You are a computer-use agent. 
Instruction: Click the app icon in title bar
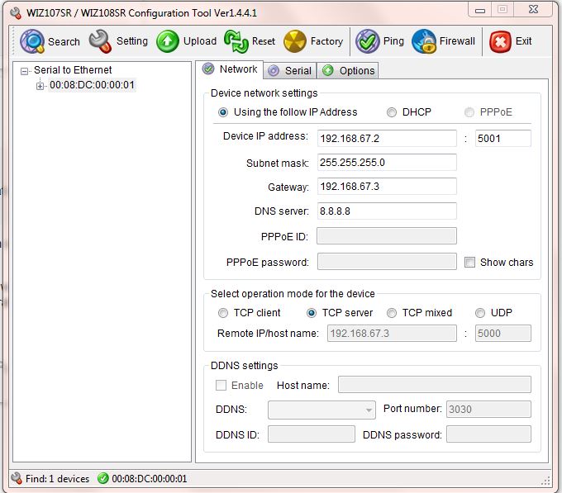point(16,13)
